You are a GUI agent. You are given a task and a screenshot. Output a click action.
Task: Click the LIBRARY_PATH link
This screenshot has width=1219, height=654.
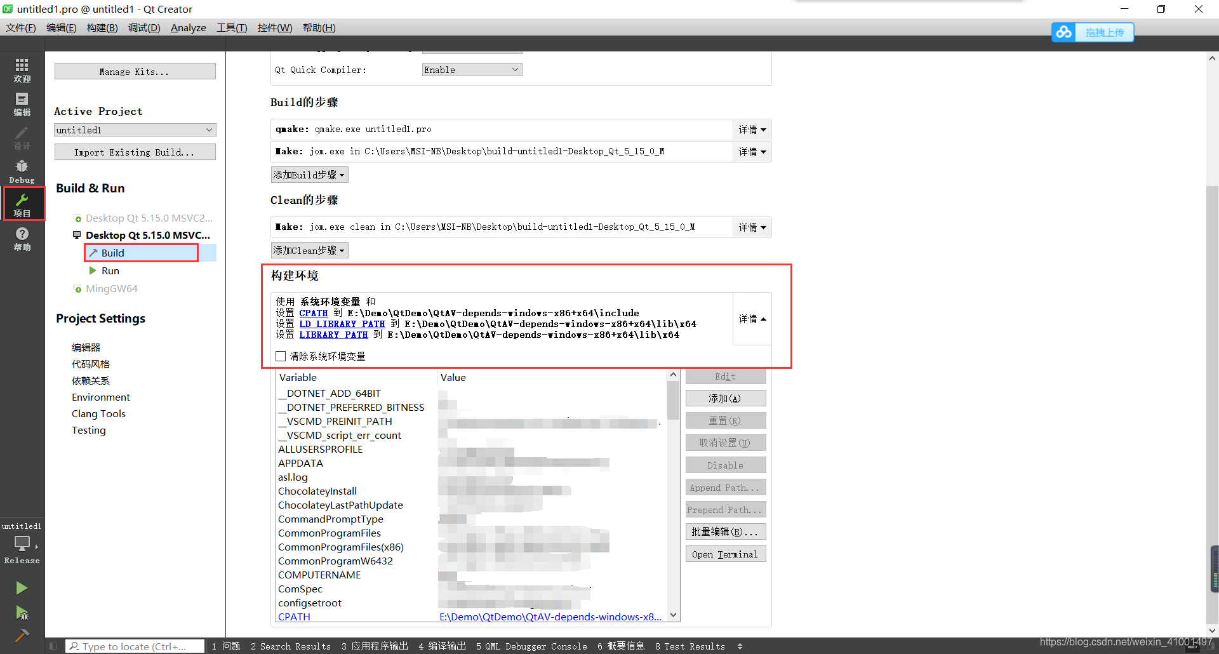[334, 335]
